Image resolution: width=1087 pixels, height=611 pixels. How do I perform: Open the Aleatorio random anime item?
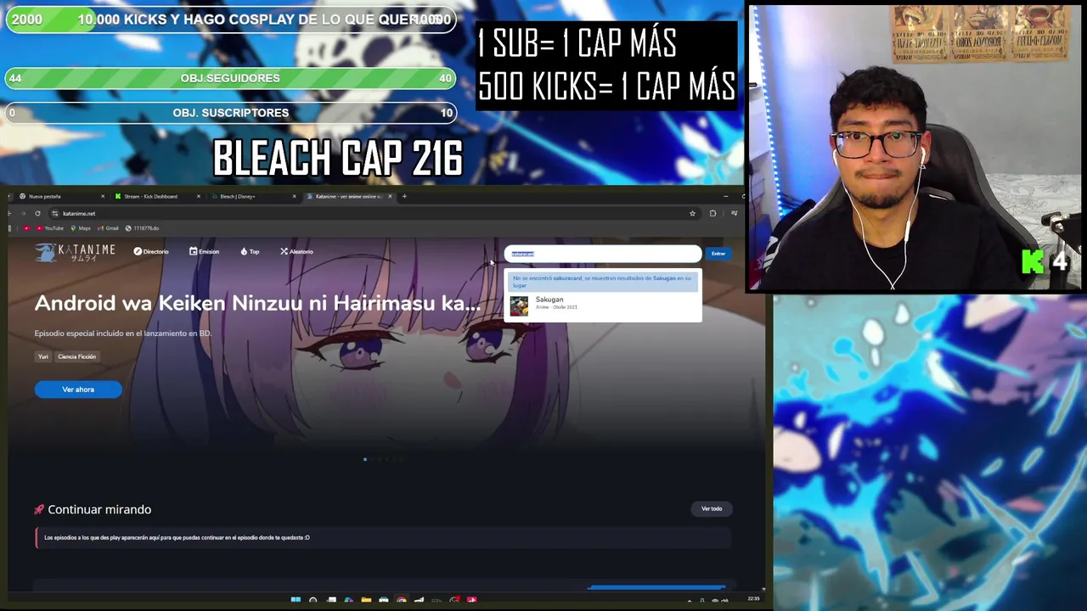[296, 252]
